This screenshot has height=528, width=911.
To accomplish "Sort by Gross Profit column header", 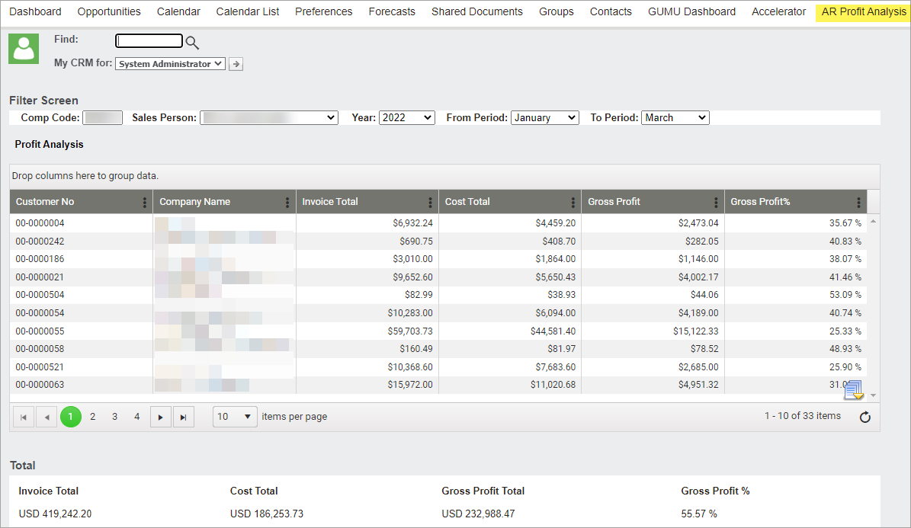I will coord(614,202).
